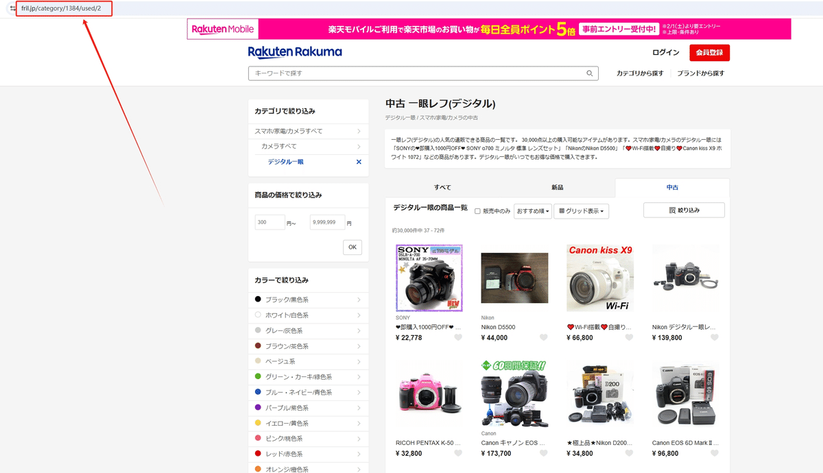Image resolution: width=823 pixels, height=473 pixels.
Task: Expand ブラウン/茶色系 color filter
Action: pyautogui.click(x=308, y=345)
